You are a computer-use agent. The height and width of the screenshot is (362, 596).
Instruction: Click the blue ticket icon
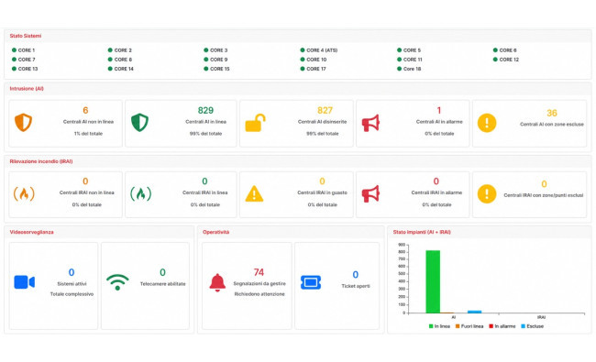click(x=311, y=282)
